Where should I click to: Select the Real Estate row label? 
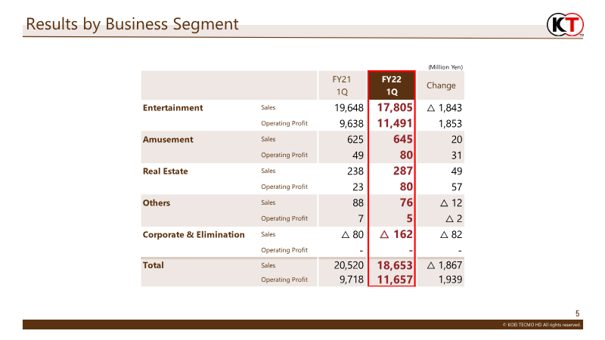point(165,172)
